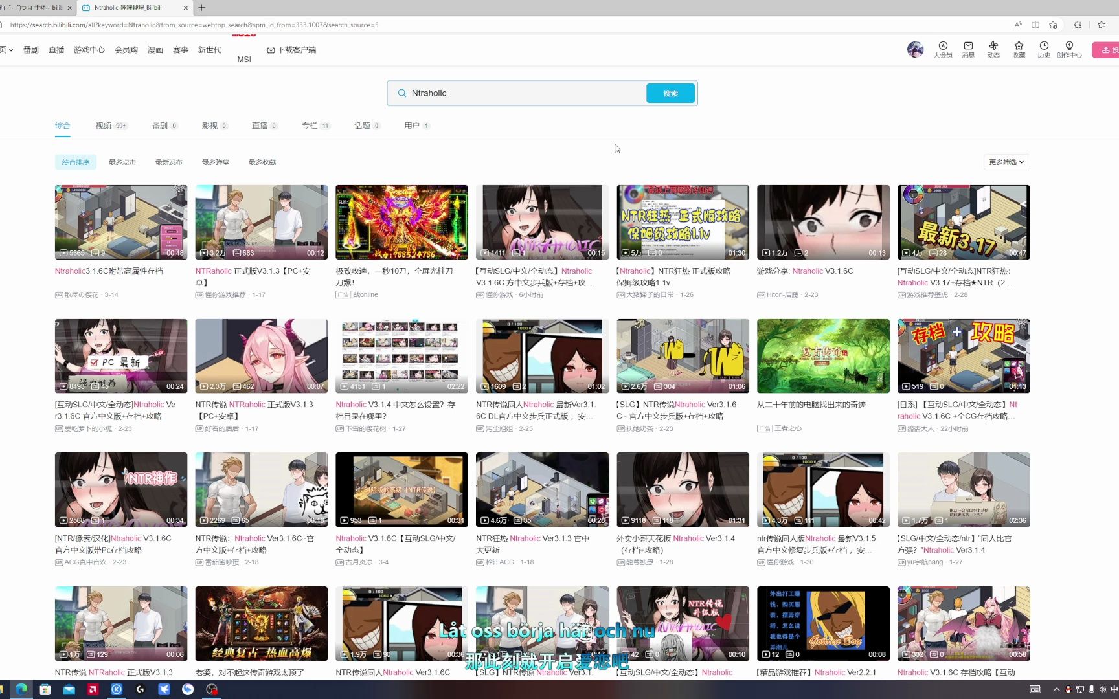Open the Mail app from the taskbar
The image size is (1119, 699).
[x=69, y=689]
